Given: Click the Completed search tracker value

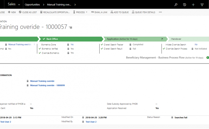Looking at the screenshot, I should [x=138, y=44].
